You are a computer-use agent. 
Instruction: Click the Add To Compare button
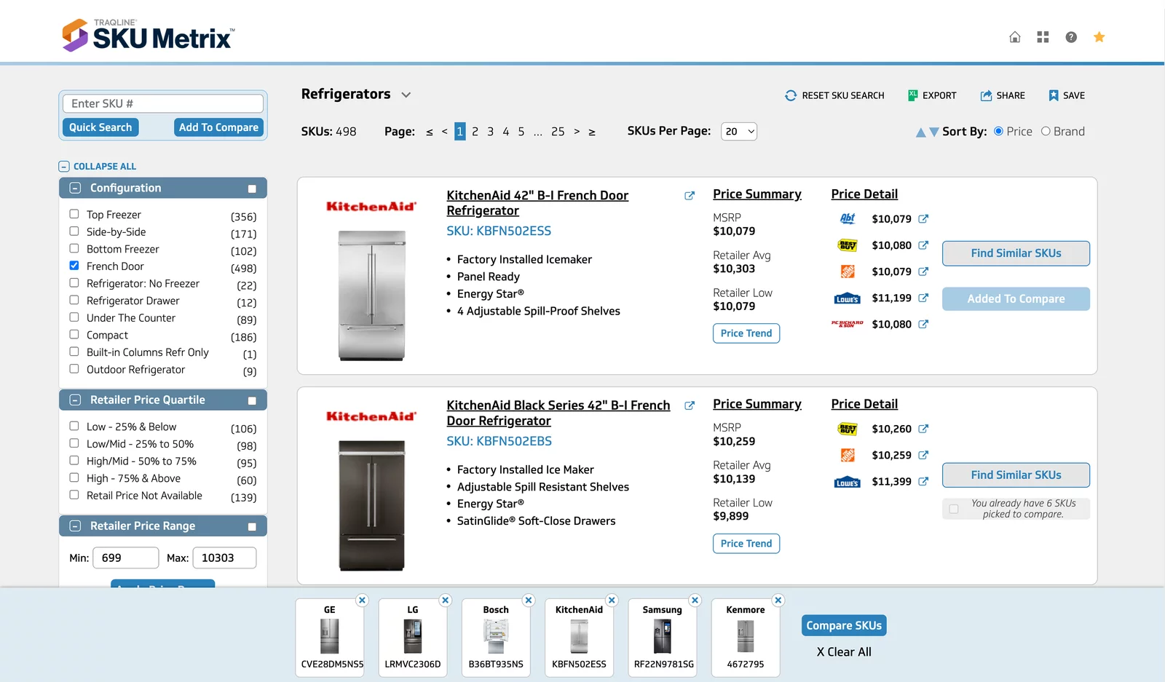218,127
